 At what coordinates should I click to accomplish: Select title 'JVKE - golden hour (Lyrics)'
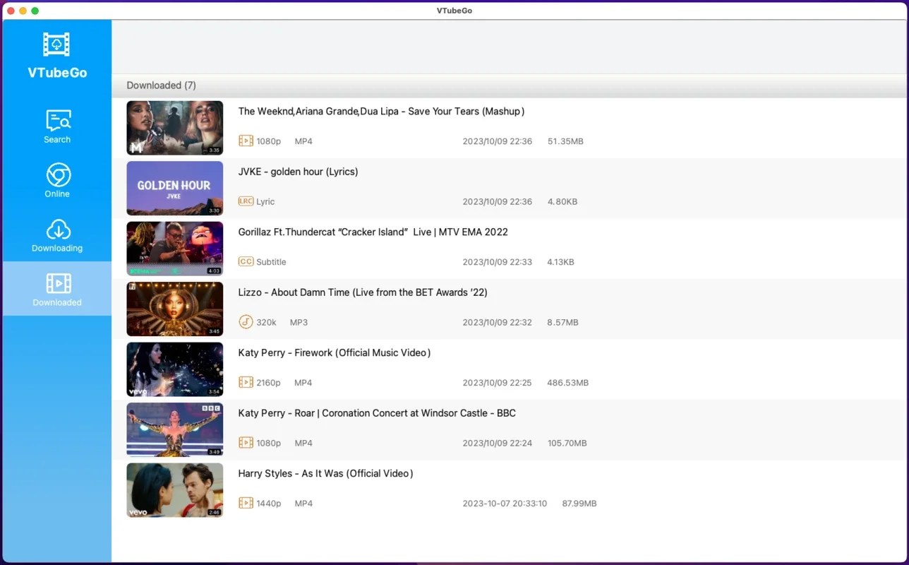click(298, 172)
